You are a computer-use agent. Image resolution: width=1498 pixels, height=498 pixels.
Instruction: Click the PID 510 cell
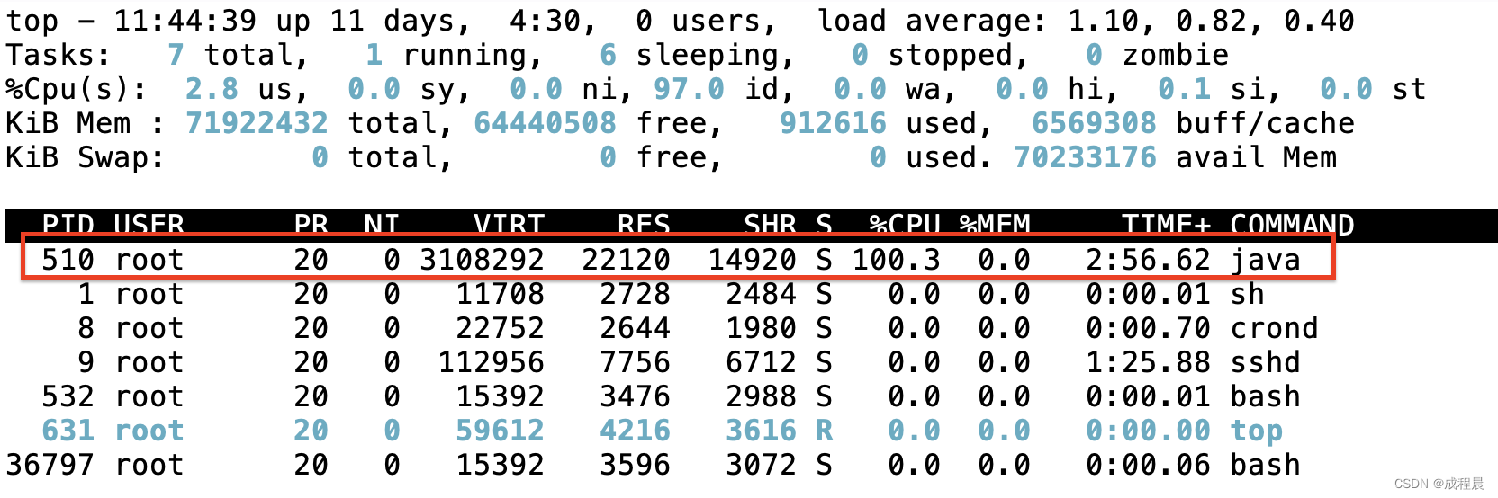tap(68, 260)
